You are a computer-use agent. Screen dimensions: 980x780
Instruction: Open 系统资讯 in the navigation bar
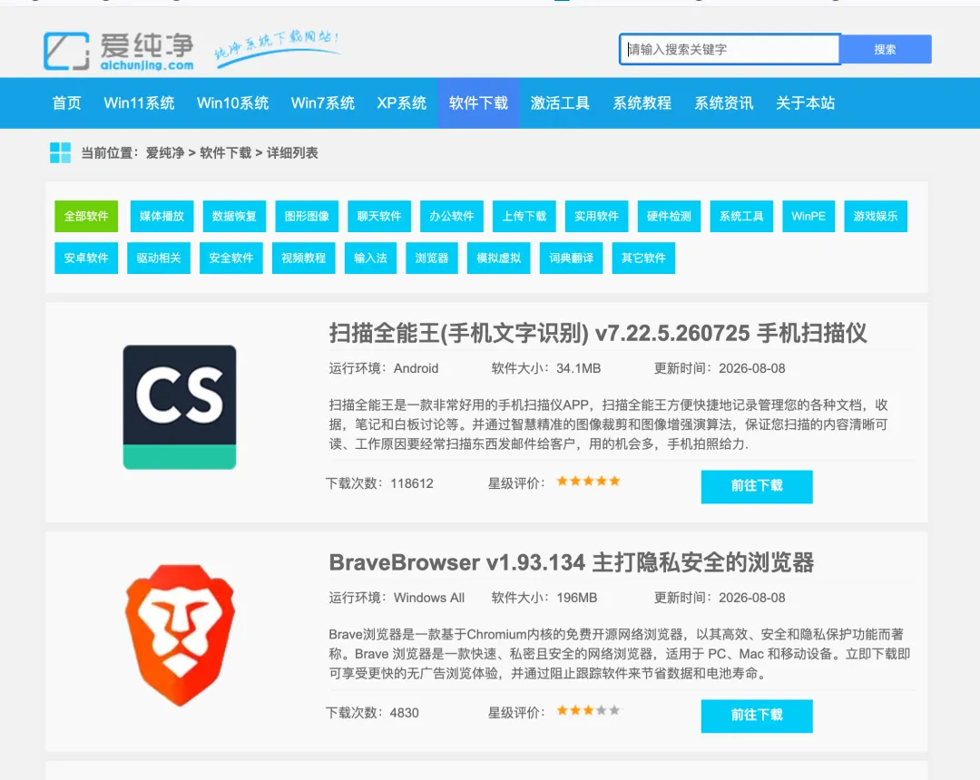[724, 103]
